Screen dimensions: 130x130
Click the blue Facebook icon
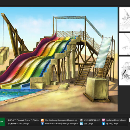point(42,124)
